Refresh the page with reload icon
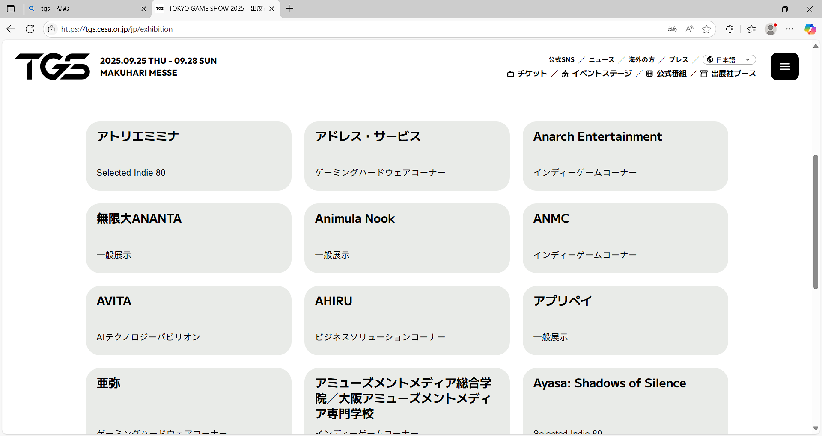Image resolution: width=822 pixels, height=436 pixels. point(30,29)
